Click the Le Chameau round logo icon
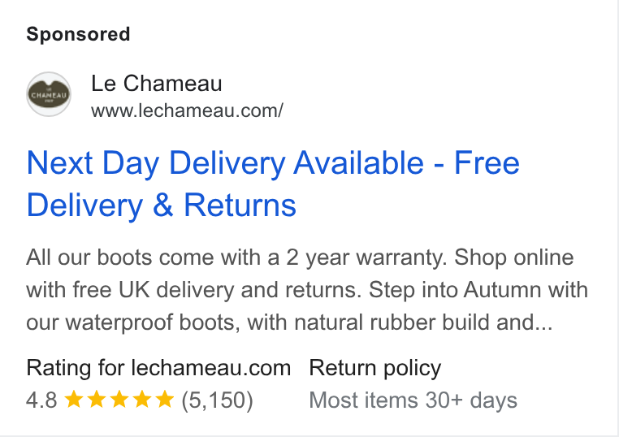The width and height of the screenshot is (619, 437). coord(49,94)
